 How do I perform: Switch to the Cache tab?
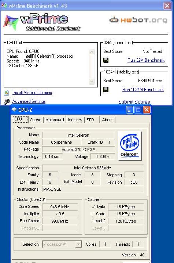click(36, 120)
